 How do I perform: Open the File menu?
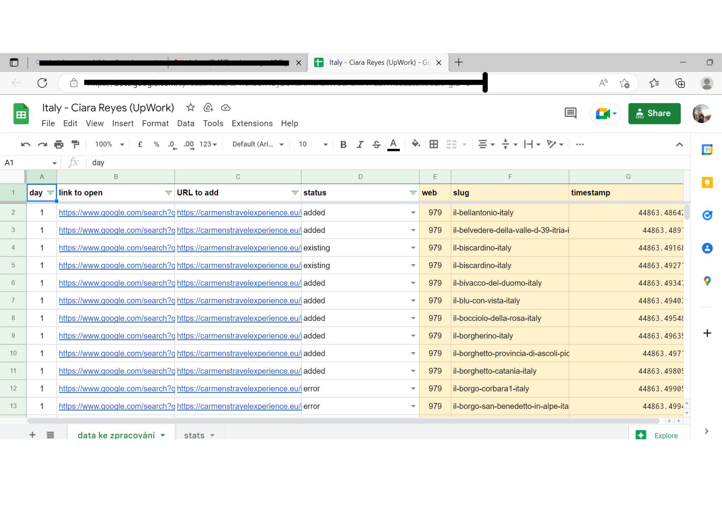tap(48, 123)
